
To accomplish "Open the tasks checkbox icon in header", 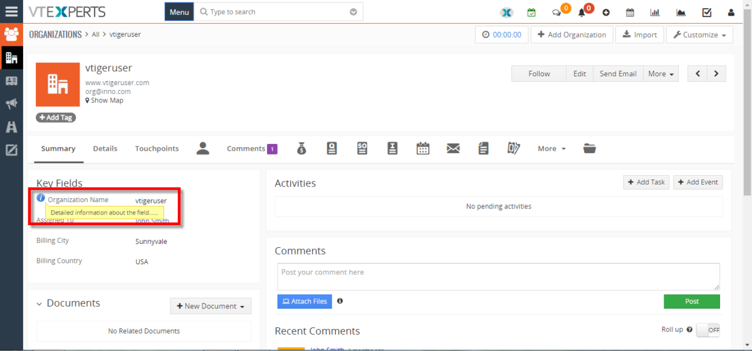I will pyautogui.click(x=706, y=13).
